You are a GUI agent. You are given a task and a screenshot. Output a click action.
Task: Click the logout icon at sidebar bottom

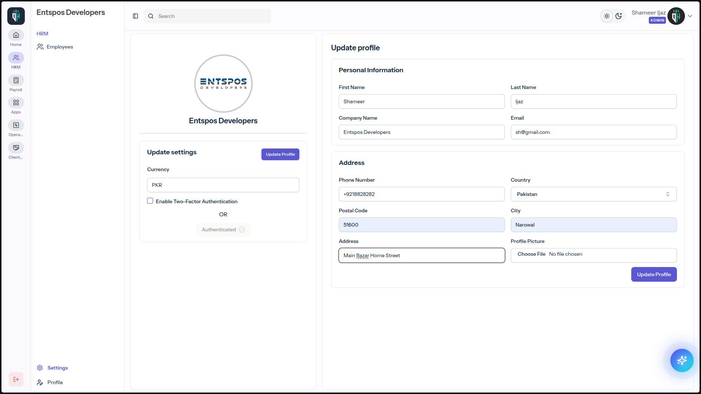16,379
